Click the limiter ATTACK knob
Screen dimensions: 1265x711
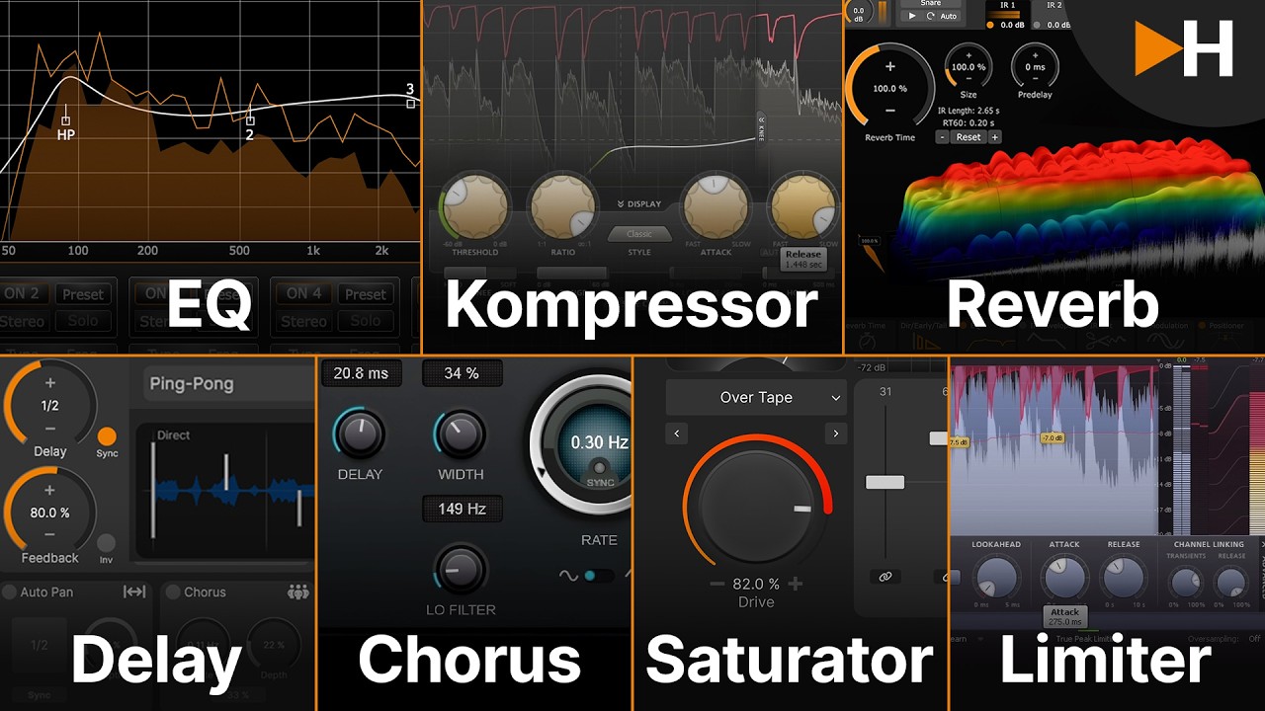click(x=1064, y=578)
